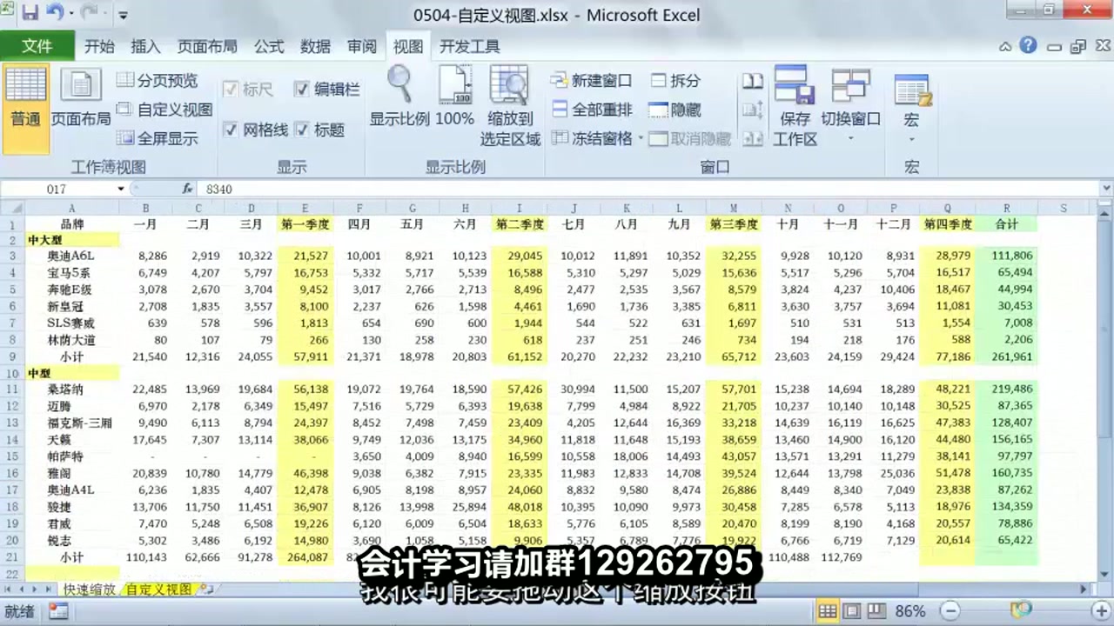Select cell 奥迪A6L in column A

pyautogui.click(x=71, y=256)
